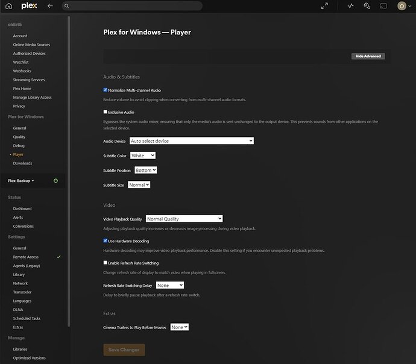Open the Subtitle Position dropdown

click(146, 170)
